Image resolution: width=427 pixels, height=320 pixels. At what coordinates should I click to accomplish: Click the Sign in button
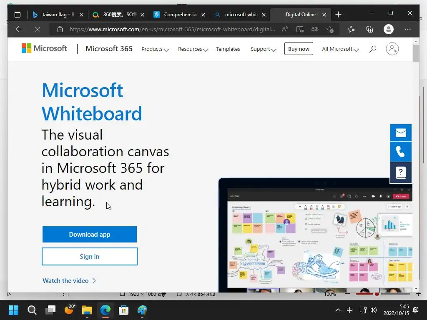[90, 256]
